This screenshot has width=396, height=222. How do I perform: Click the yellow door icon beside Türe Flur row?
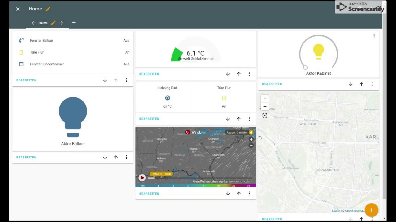click(21, 52)
